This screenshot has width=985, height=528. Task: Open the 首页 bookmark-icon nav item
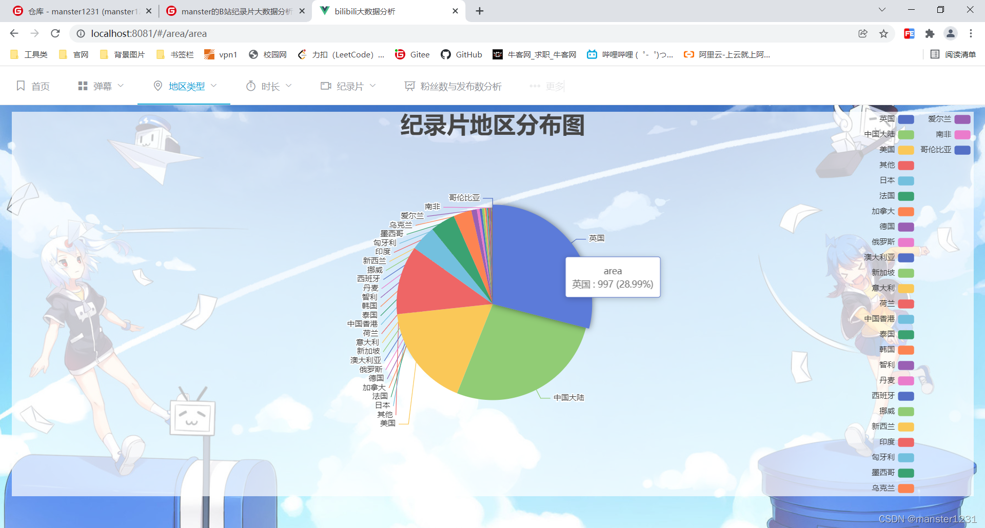pos(33,86)
